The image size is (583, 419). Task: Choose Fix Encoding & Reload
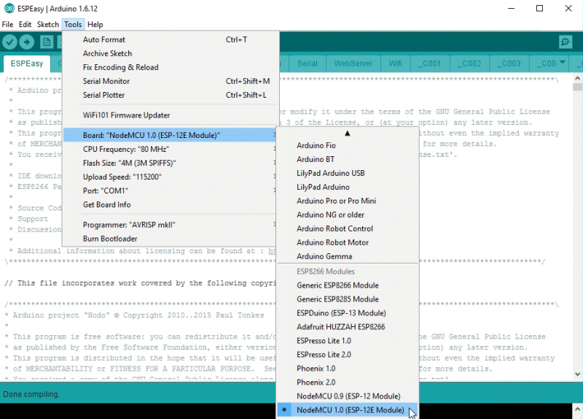(x=171, y=67)
